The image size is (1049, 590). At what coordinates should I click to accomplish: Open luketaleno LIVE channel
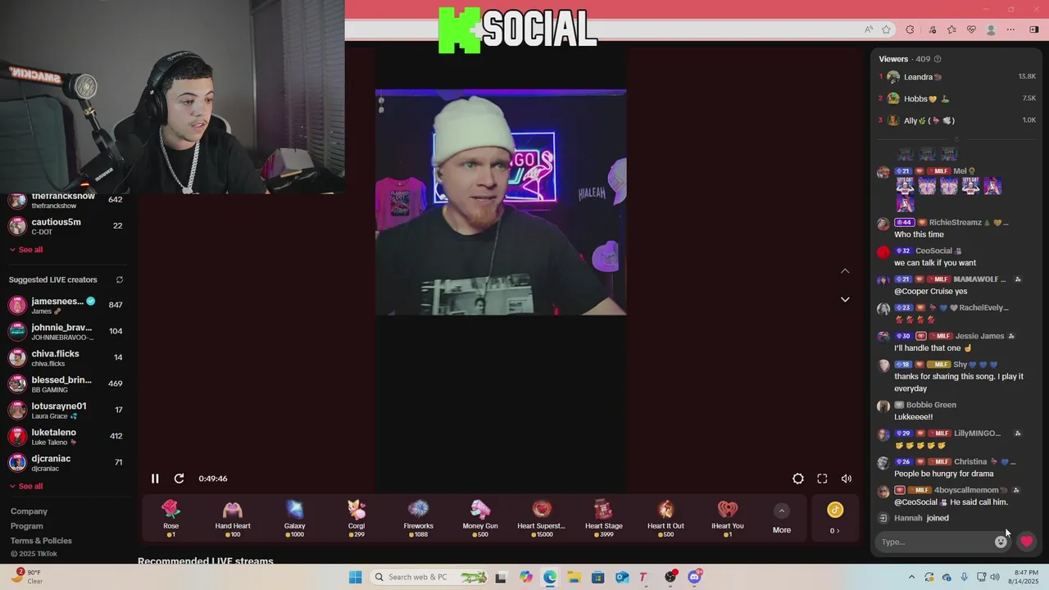(66, 436)
